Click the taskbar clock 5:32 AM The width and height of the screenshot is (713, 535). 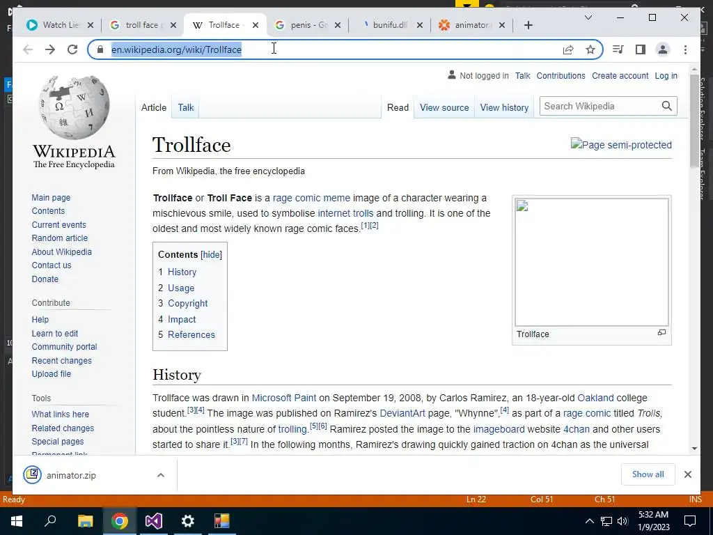point(653,515)
